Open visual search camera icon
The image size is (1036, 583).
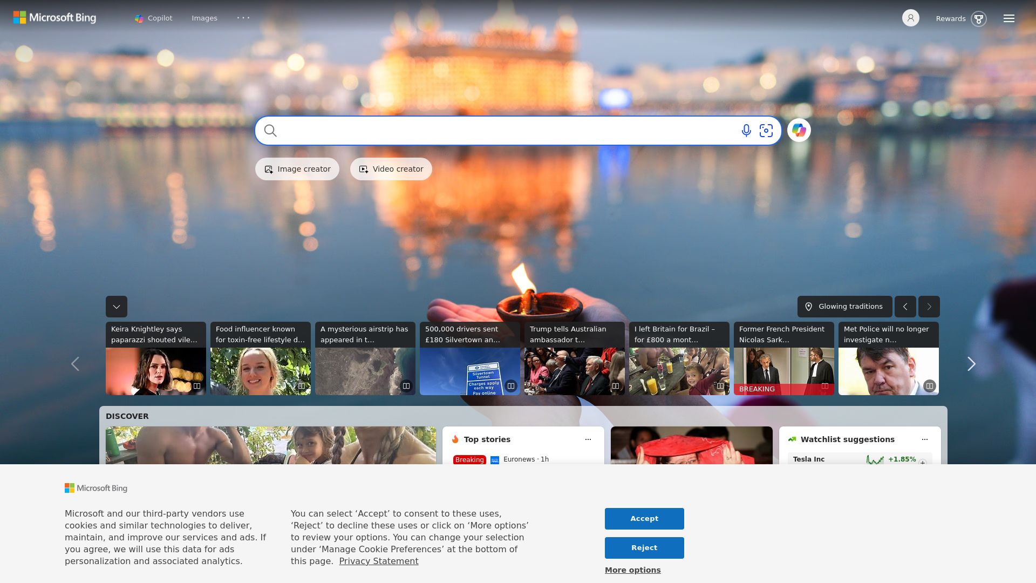coord(766,131)
